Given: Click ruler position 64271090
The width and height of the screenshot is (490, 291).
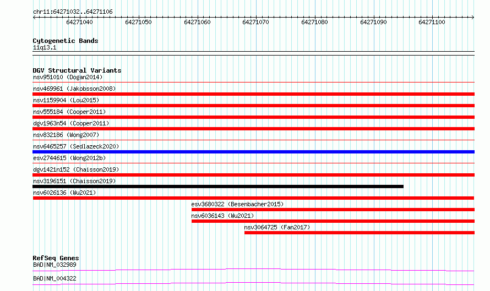Looking at the screenshot, I should click(x=373, y=22).
